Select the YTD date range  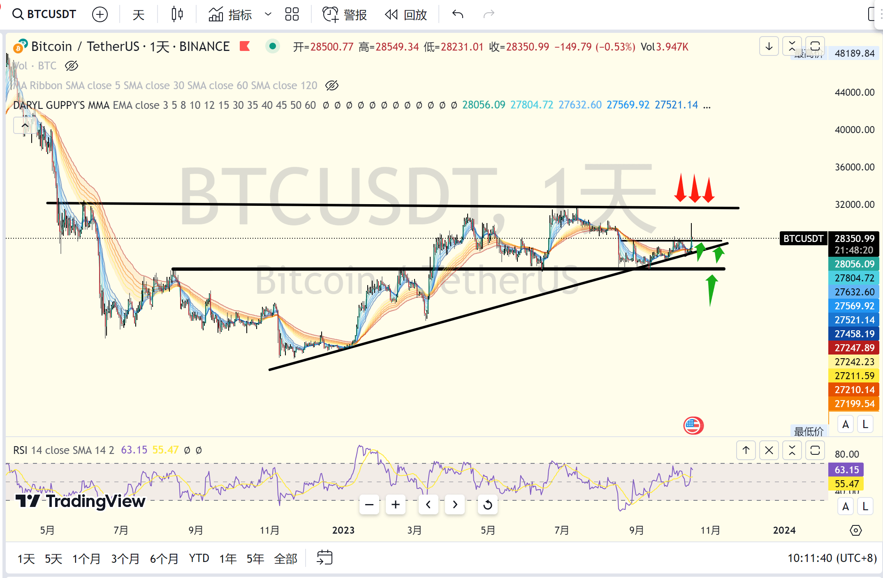click(199, 559)
